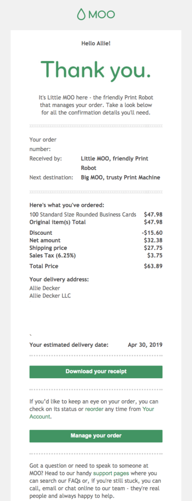
Task: Click the Download your receipt button
Action: tap(96, 372)
